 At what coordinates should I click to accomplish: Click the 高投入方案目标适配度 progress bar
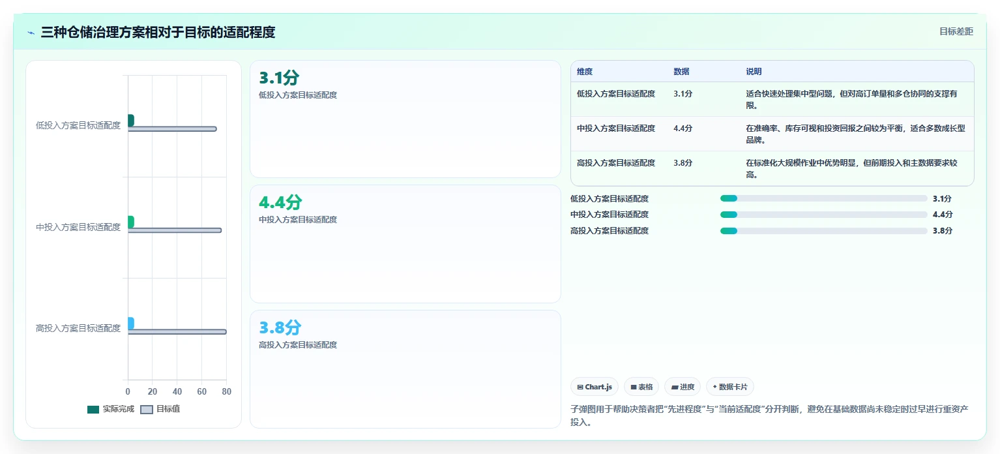(823, 231)
